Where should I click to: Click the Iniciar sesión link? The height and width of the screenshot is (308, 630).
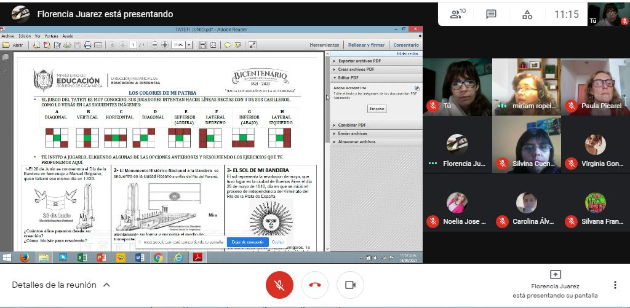407,53
